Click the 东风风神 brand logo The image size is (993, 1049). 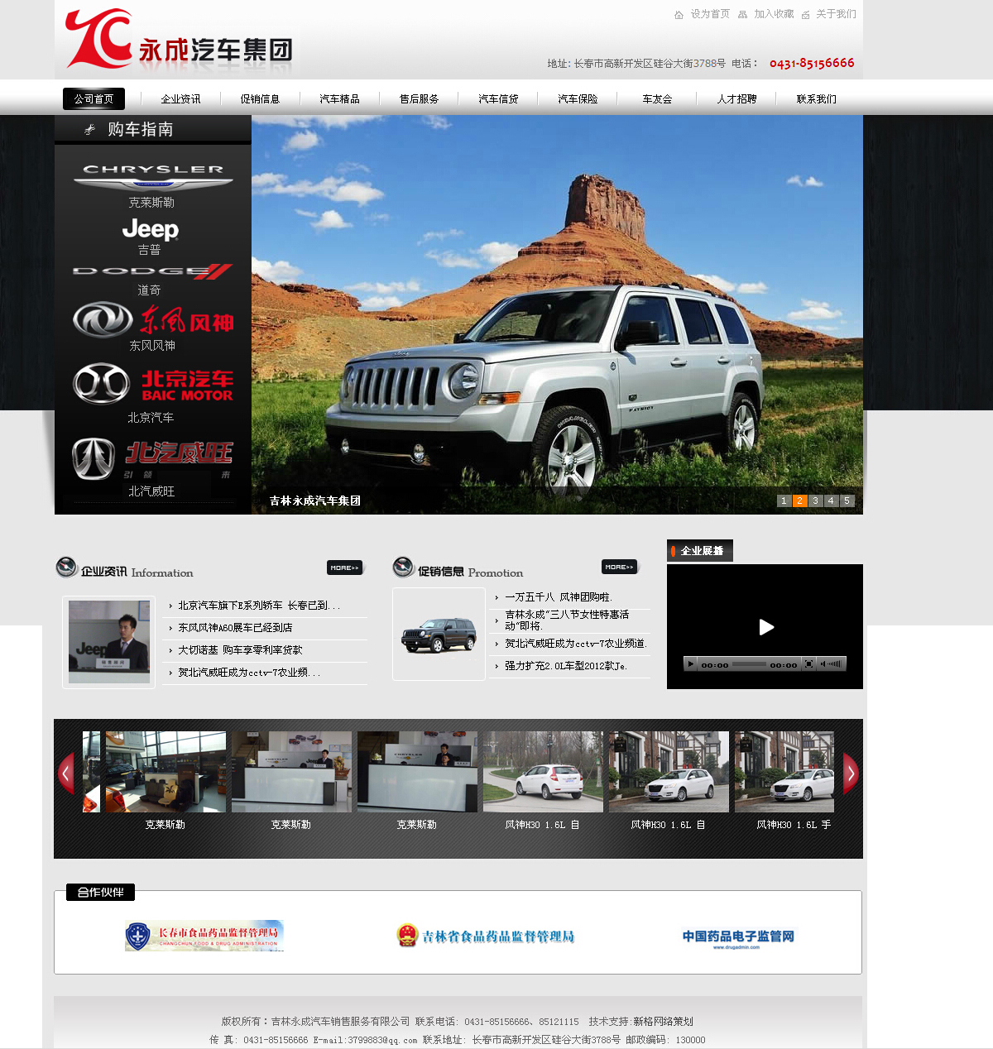coord(153,320)
